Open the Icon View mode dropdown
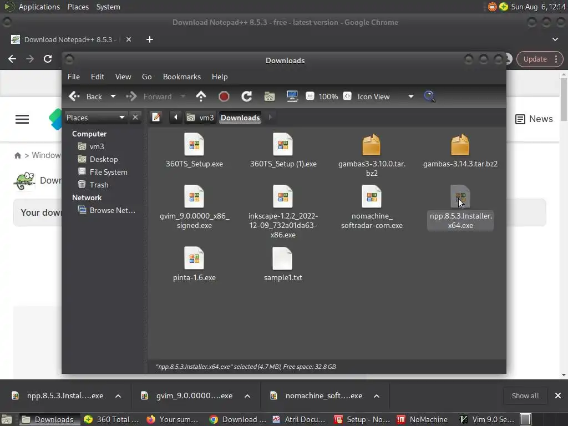The width and height of the screenshot is (568, 426). pyautogui.click(x=386, y=97)
